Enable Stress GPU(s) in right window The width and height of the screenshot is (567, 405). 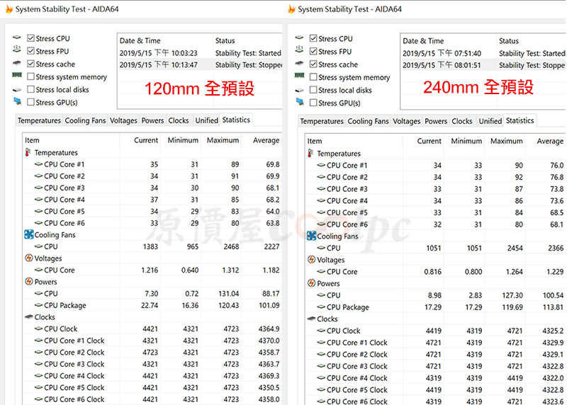pyautogui.click(x=313, y=103)
